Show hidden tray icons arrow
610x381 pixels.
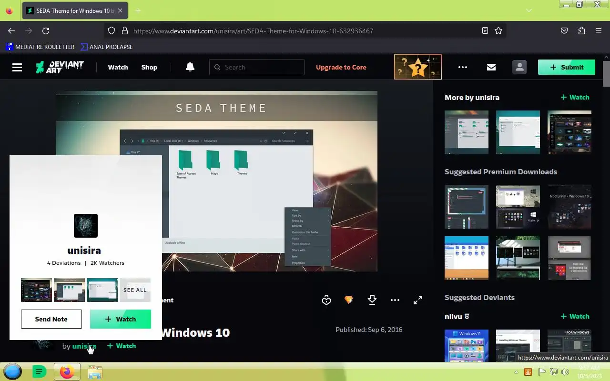click(516, 372)
